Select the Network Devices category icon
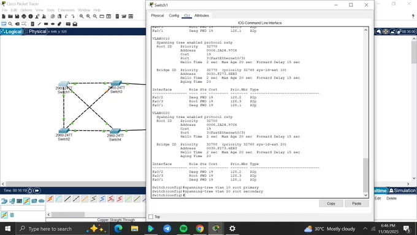The image size is (417, 235). pyautogui.click(x=4, y=201)
